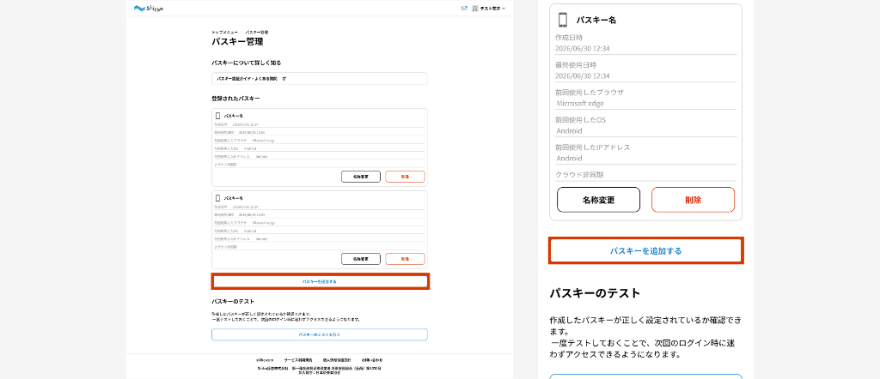Click 名称変更 on the second desktop passkey card
The image size is (880, 379).
(x=361, y=259)
